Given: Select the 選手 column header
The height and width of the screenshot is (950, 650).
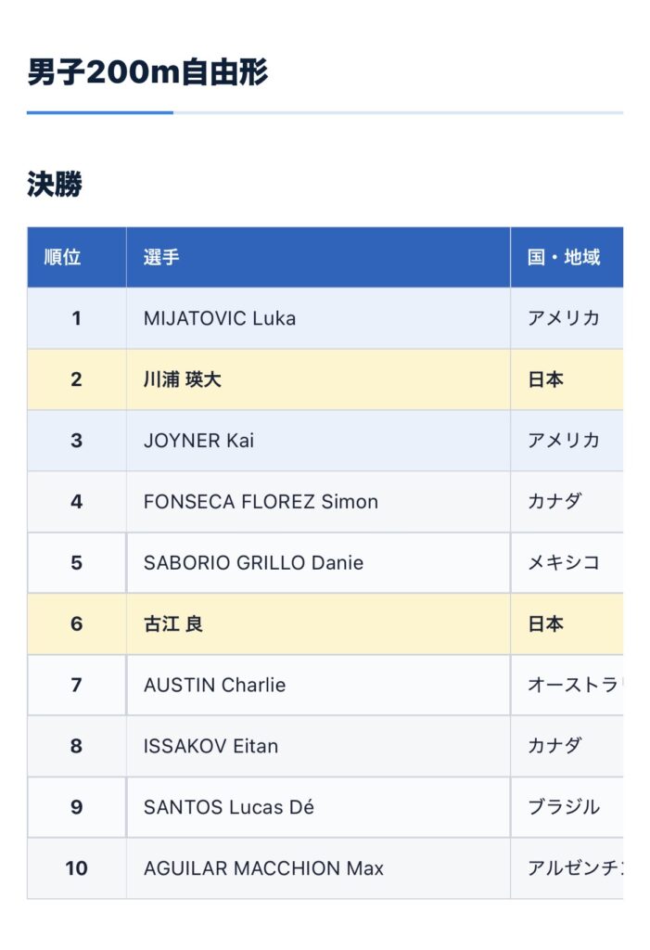Looking at the screenshot, I should pos(318,257).
